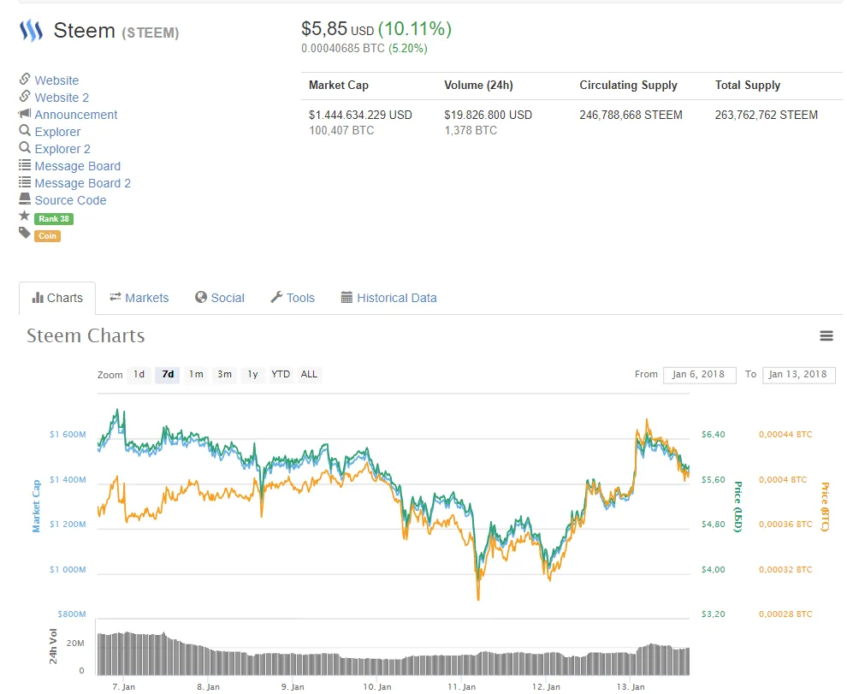This screenshot has width=847, height=694.
Task: Set chart zoom to 3m
Action: pos(224,375)
